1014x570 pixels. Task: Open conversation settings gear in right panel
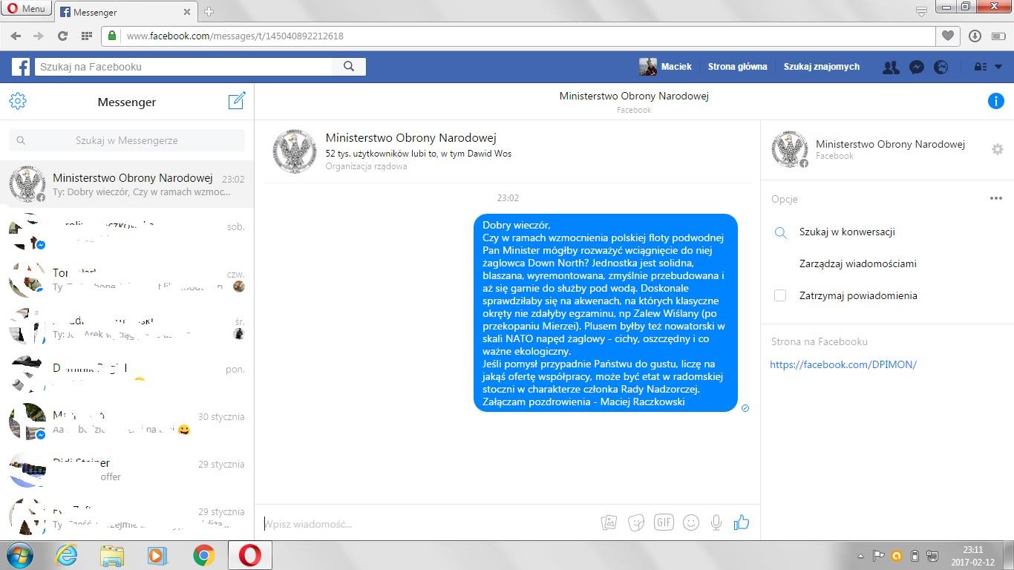998,149
